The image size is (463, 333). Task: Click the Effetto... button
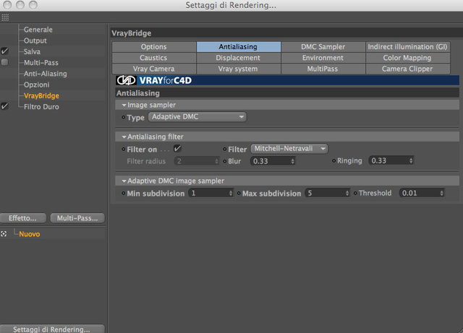click(x=23, y=218)
